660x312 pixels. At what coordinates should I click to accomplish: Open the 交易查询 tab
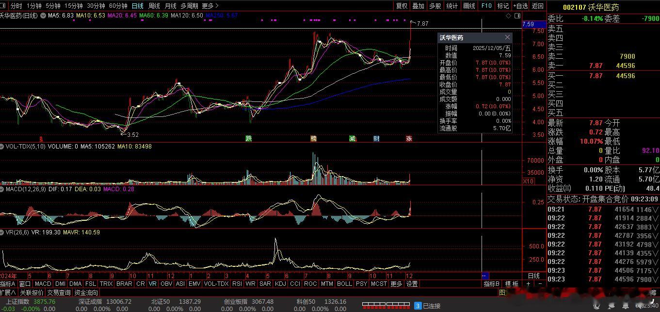(59, 293)
